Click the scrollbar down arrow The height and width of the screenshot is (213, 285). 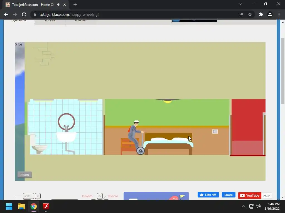point(282,197)
